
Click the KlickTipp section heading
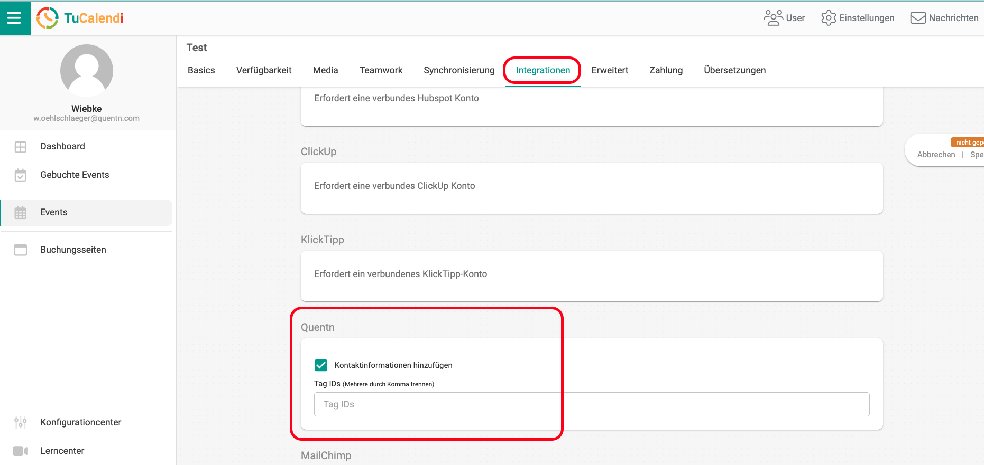pos(323,240)
